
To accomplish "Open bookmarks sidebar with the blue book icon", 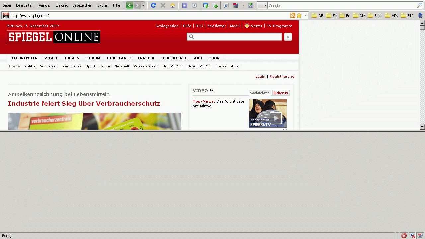I will pos(185,5).
